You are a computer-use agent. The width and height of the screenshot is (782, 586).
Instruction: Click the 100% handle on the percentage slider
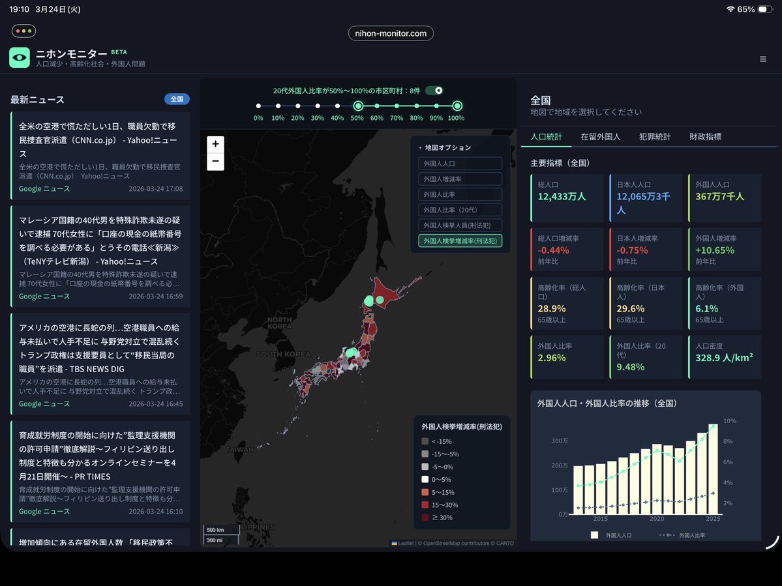click(456, 106)
